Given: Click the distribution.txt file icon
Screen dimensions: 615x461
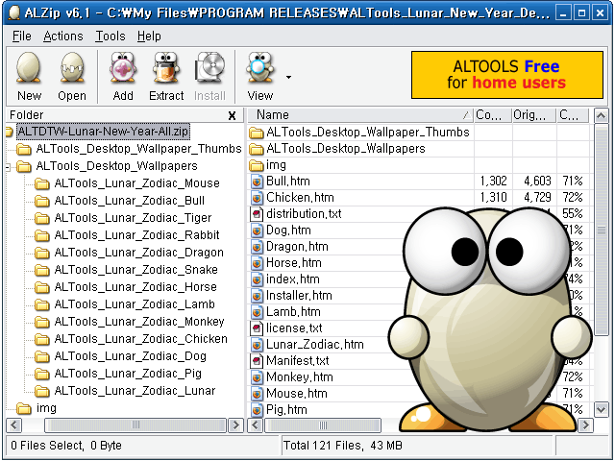Looking at the screenshot, I should pyautogui.click(x=257, y=214).
